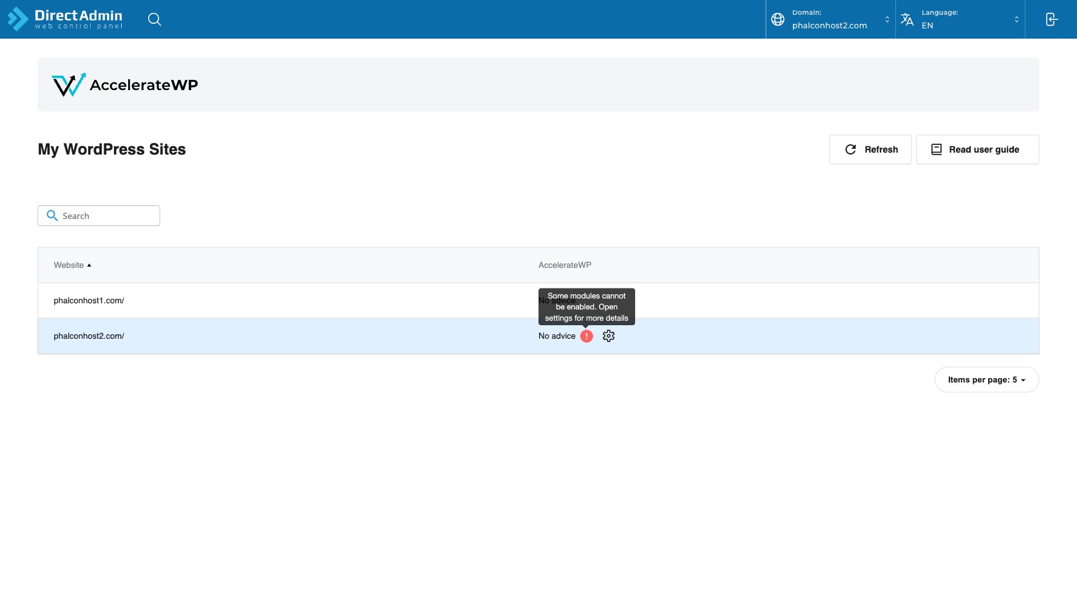Open the Language selector dropdown
This screenshot has width=1077, height=606.
point(960,19)
